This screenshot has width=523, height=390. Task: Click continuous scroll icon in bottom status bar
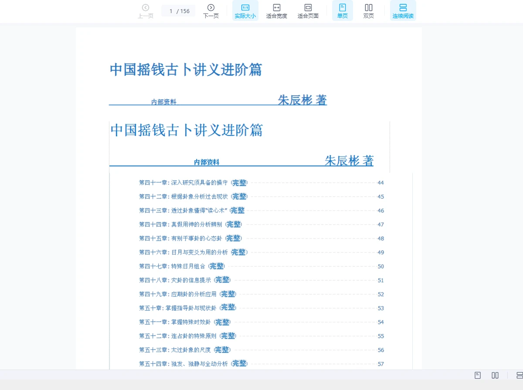[x=519, y=375]
